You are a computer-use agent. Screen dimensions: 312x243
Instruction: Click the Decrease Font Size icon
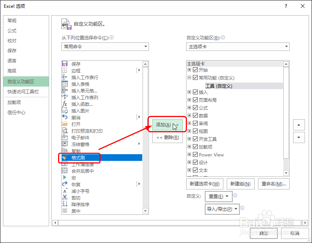pos(65,191)
